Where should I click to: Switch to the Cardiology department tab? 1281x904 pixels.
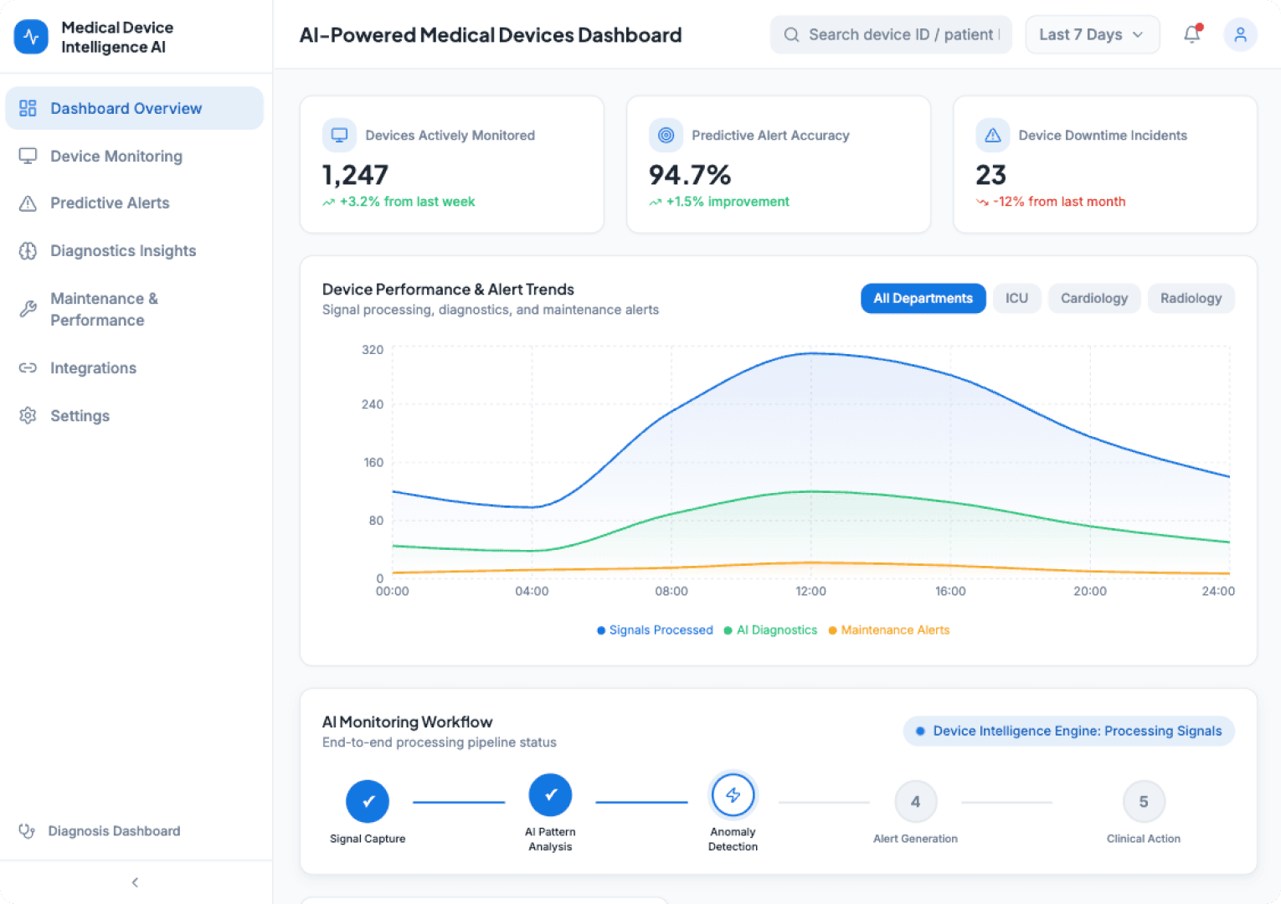[1093, 298]
